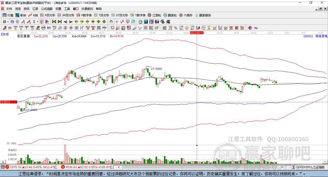
Task: Open the 交易委托 menu
Action: click(x=87, y=9)
